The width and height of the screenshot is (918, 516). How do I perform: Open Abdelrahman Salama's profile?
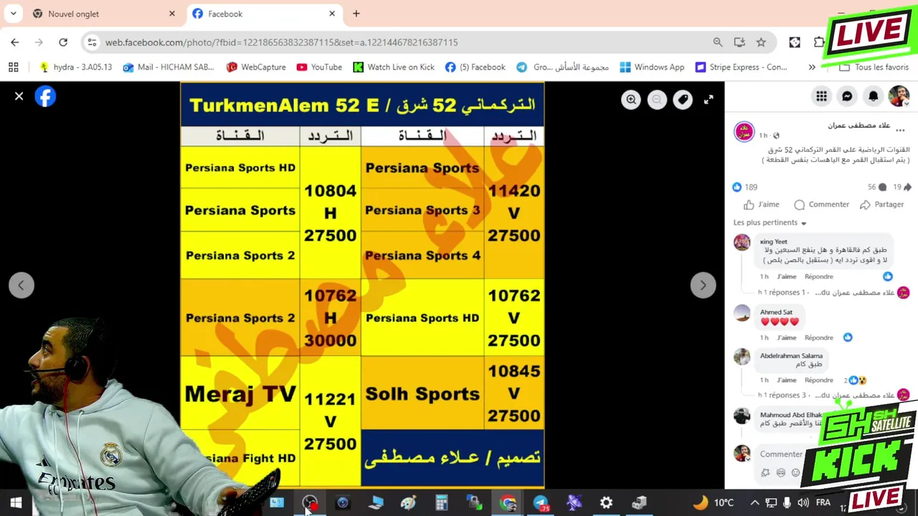[791, 356]
